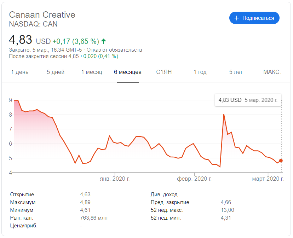The image size is (293, 238).
Task: Show the 5 лет chart range
Action: (x=236, y=72)
